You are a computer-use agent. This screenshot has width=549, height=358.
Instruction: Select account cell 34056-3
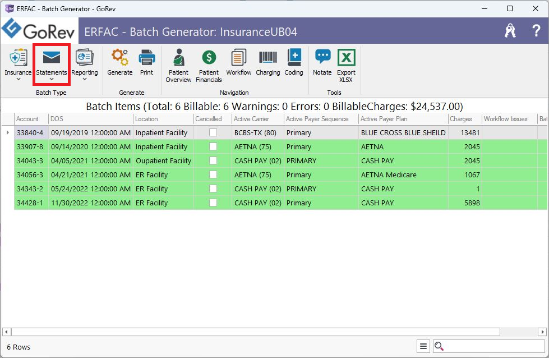31,175
